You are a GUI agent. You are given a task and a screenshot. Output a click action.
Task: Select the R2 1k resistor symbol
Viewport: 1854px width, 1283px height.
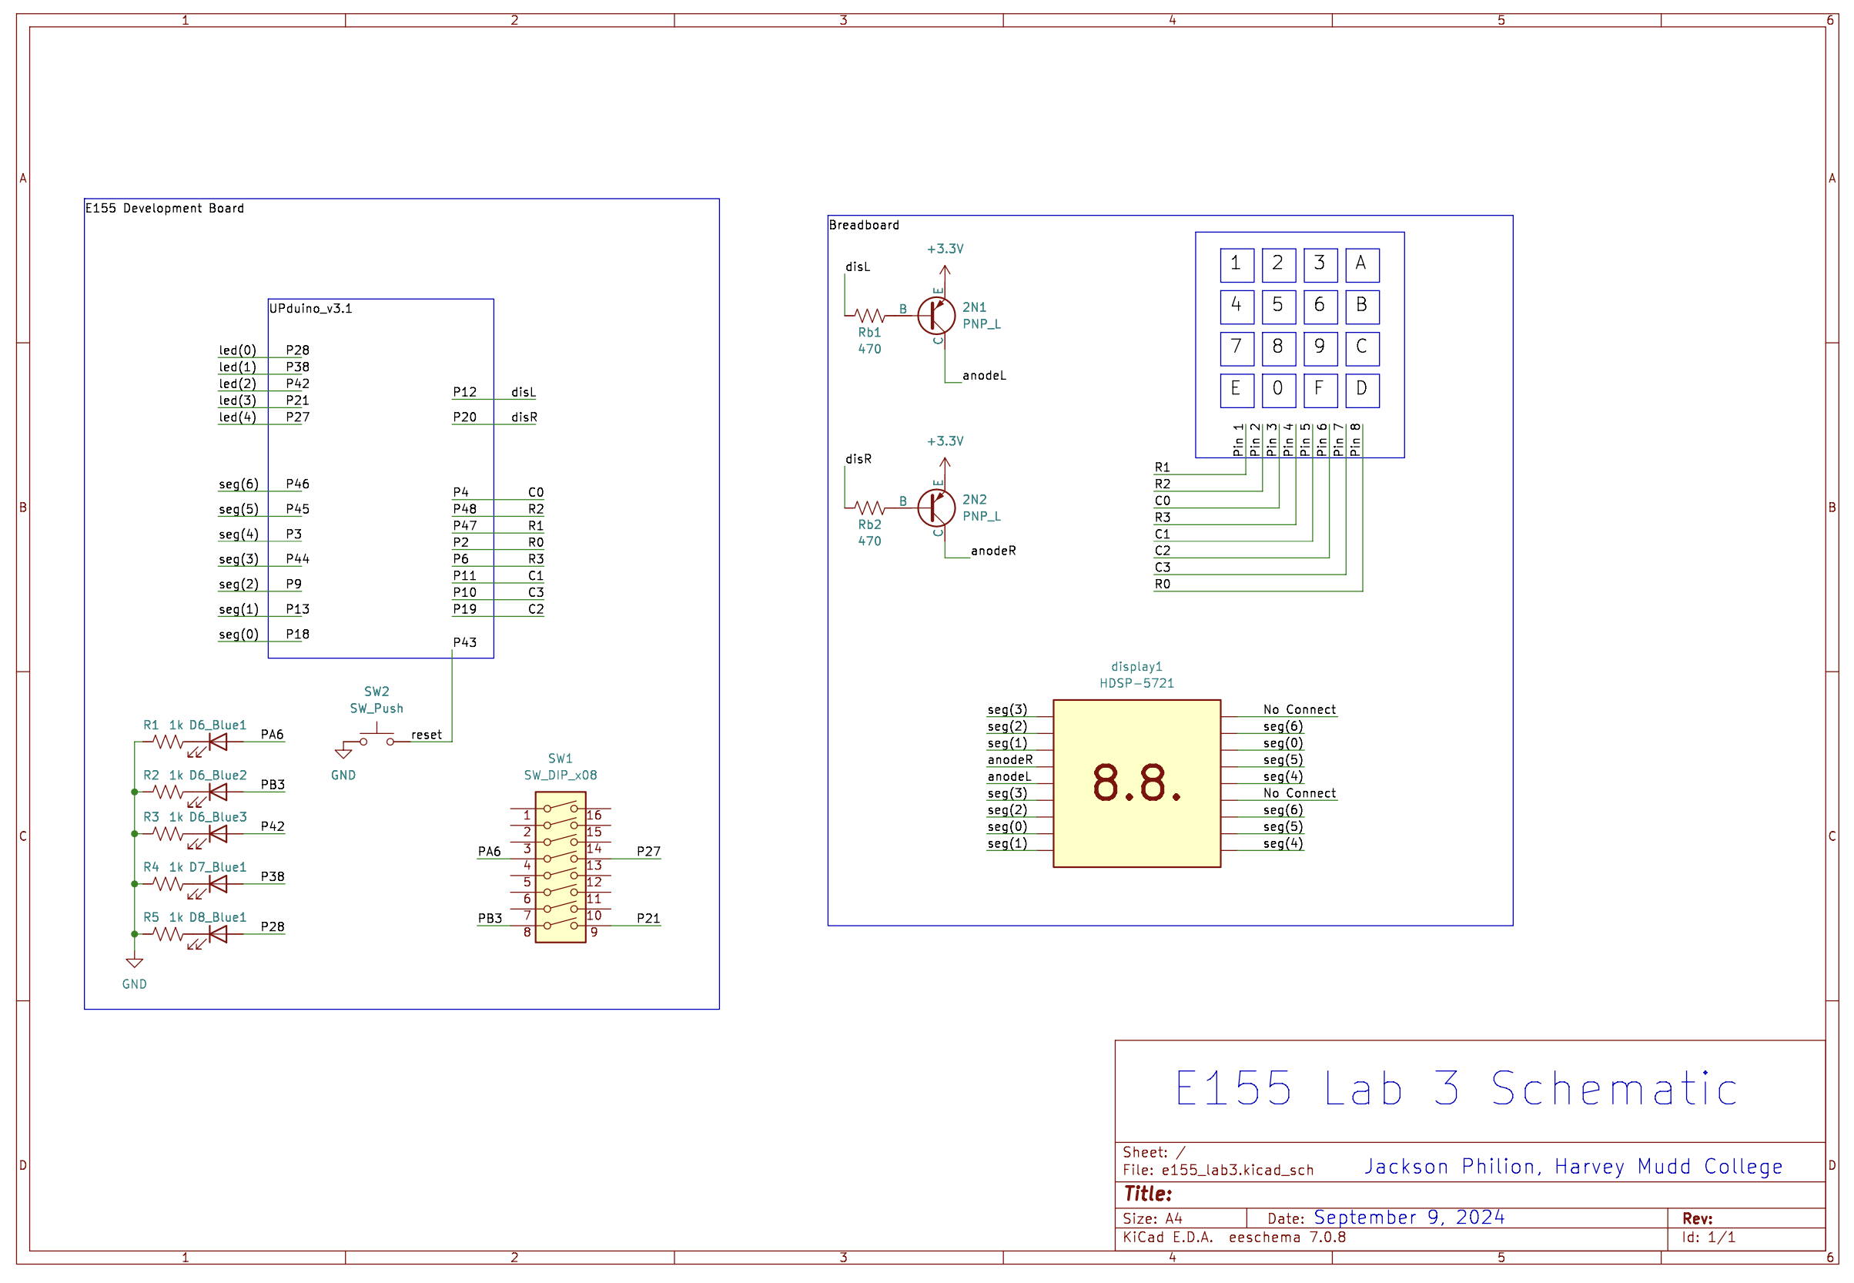click(x=167, y=792)
